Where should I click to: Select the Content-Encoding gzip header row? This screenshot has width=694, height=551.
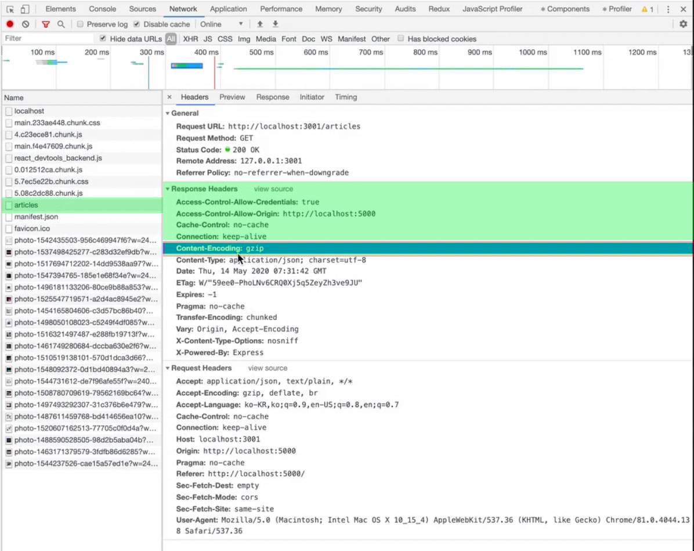428,249
